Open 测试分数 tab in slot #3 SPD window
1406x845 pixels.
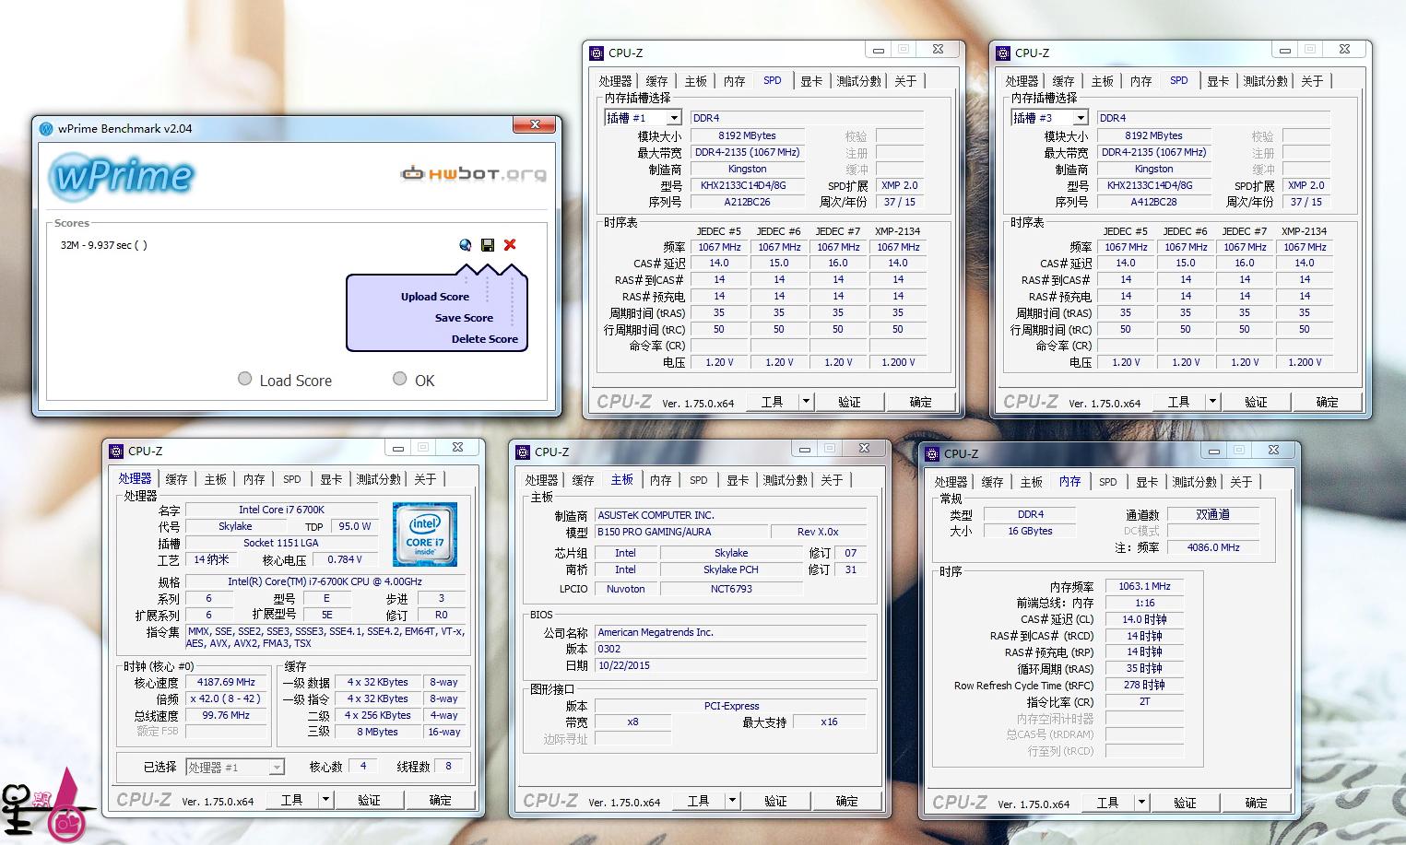(1265, 81)
